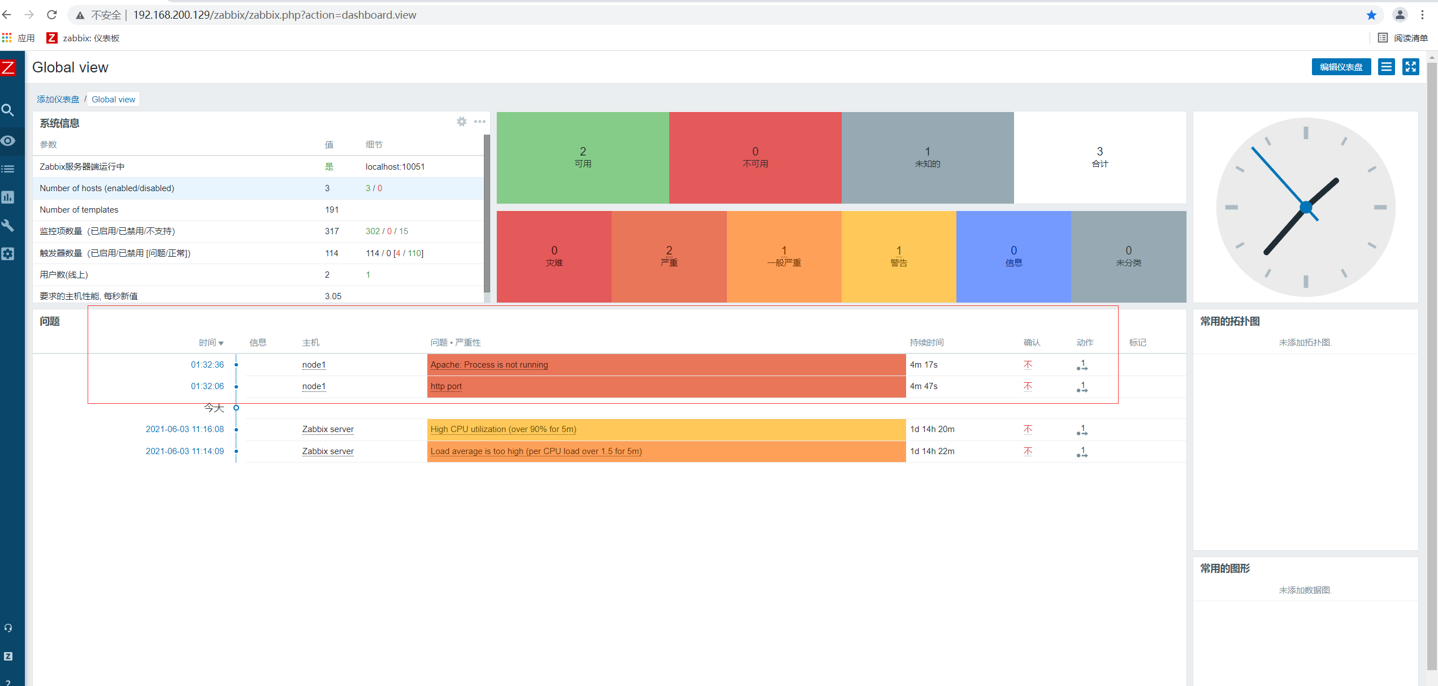This screenshot has width=1438, height=686.
Task: Open the dashboard actions hamburger menu
Action: pos(1386,67)
